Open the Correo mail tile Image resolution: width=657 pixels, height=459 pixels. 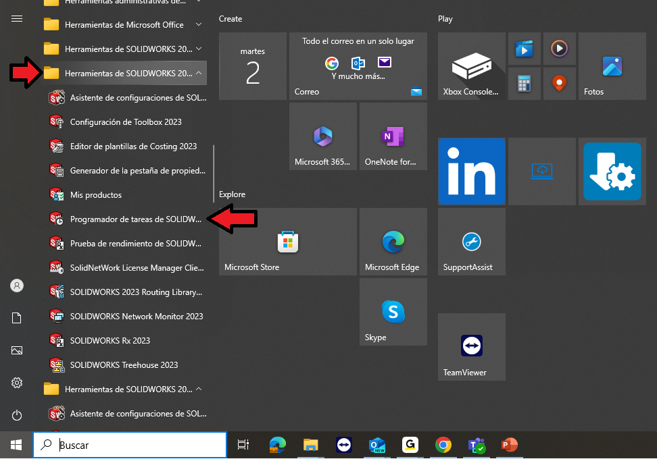(x=358, y=66)
